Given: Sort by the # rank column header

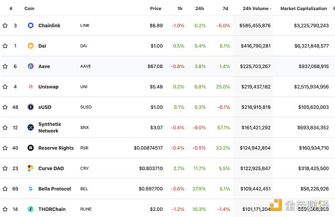Looking at the screenshot, I should tap(11, 8).
